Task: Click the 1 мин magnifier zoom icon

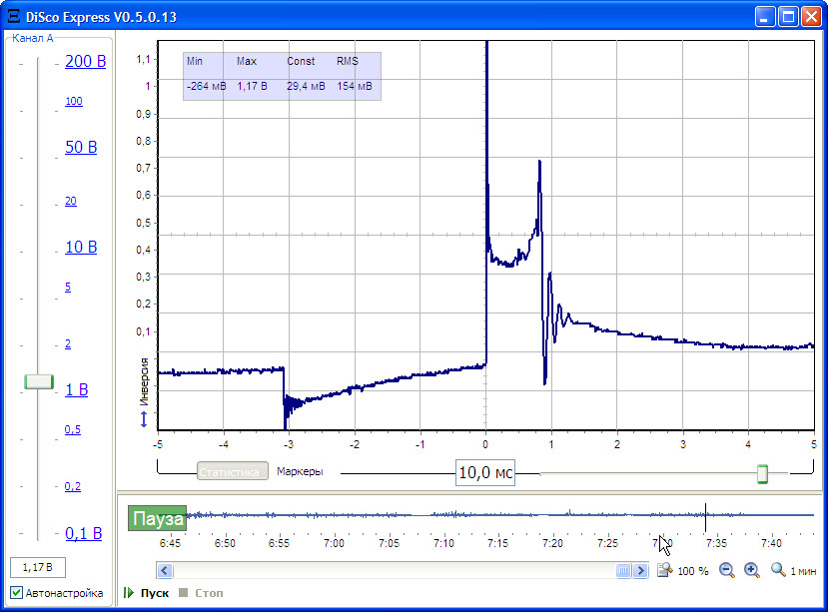Action: click(x=778, y=570)
